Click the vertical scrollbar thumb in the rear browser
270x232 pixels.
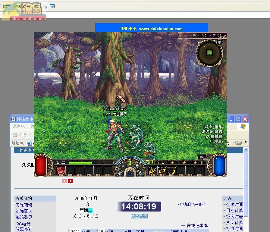point(246,184)
